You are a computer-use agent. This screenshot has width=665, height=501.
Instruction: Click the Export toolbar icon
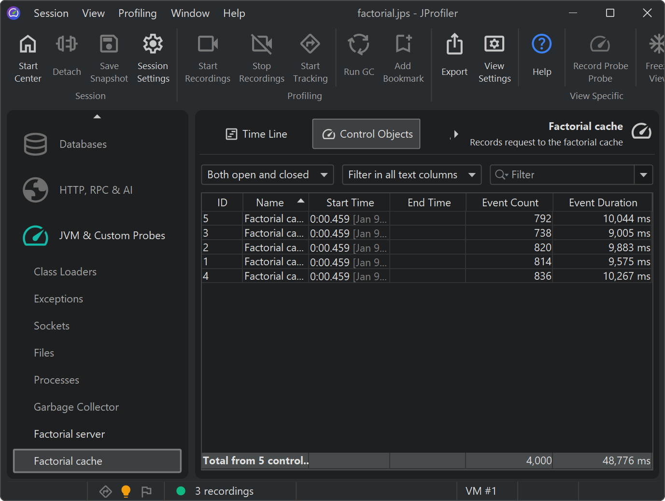click(454, 45)
